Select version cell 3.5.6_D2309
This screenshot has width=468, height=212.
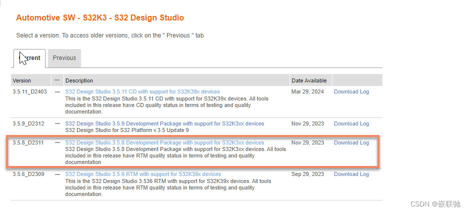pyautogui.click(x=28, y=174)
